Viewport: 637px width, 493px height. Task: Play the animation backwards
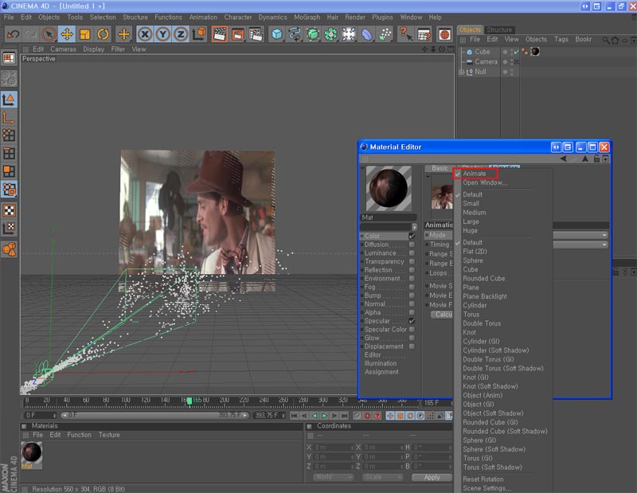(x=315, y=416)
